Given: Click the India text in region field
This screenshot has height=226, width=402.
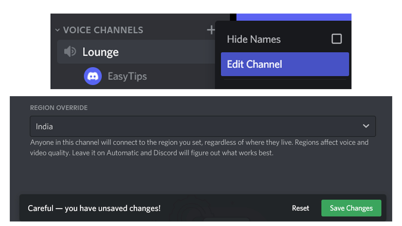Looking at the screenshot, I should (x=44, y=127).
